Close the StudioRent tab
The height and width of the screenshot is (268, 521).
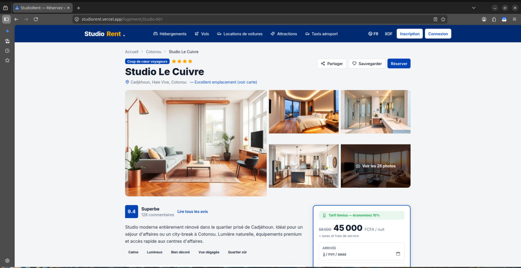point(69,8)
